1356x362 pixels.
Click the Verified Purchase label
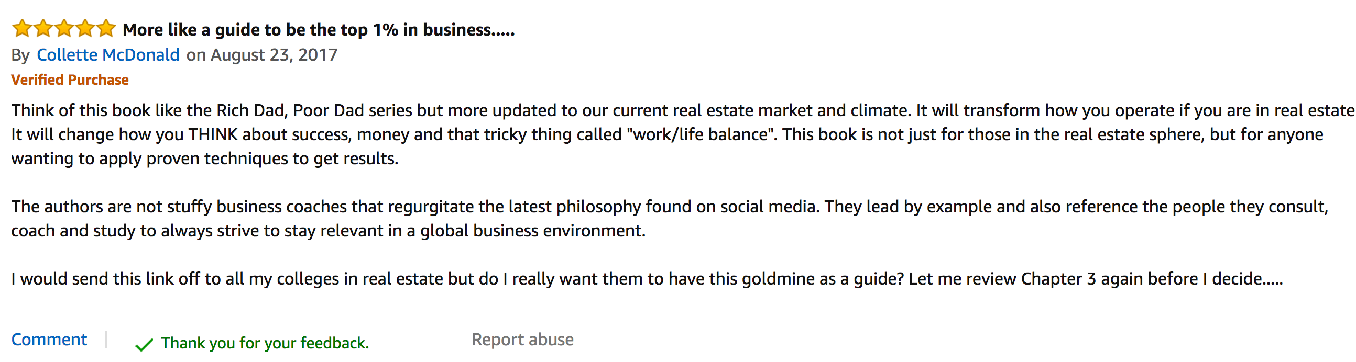[70, 80]
